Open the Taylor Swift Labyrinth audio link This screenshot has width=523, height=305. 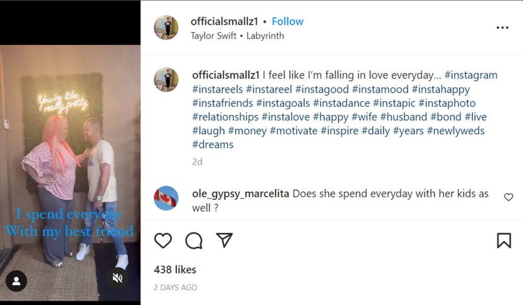coord(237,36)
